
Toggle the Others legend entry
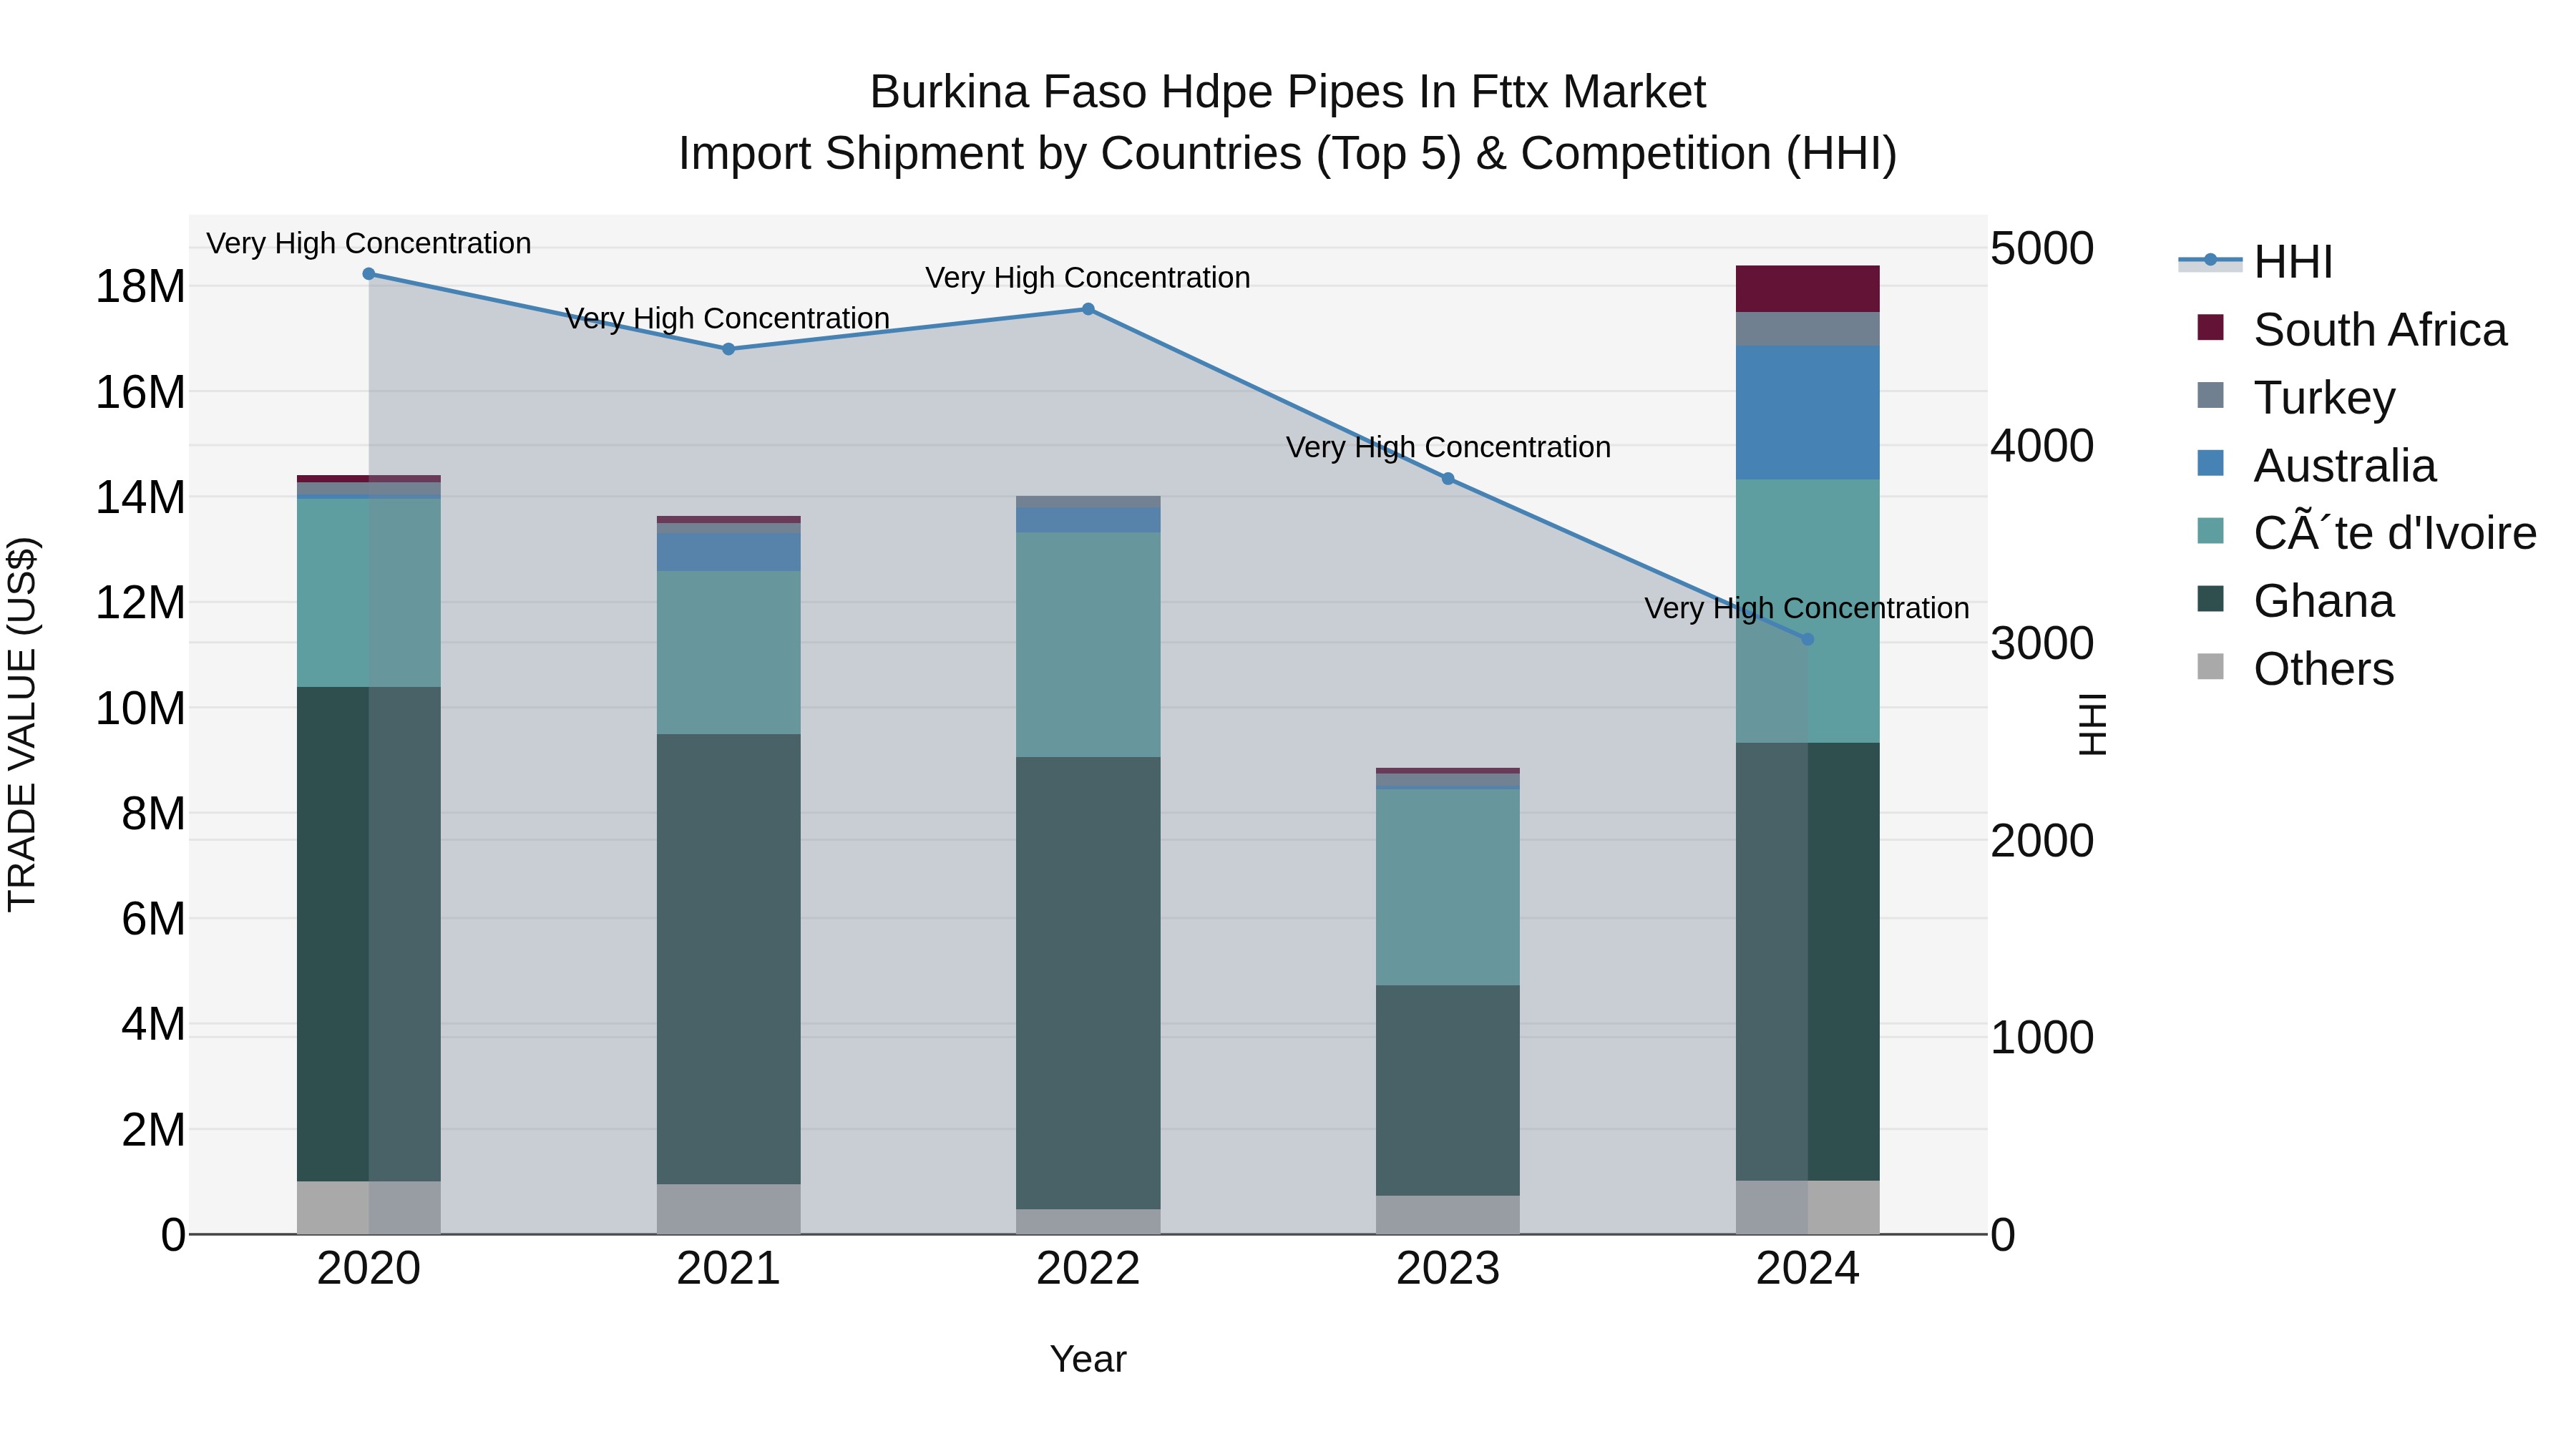pyautogui.click(x=2296, y=669)
